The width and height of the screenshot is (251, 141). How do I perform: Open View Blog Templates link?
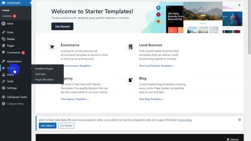coord(151,99)
